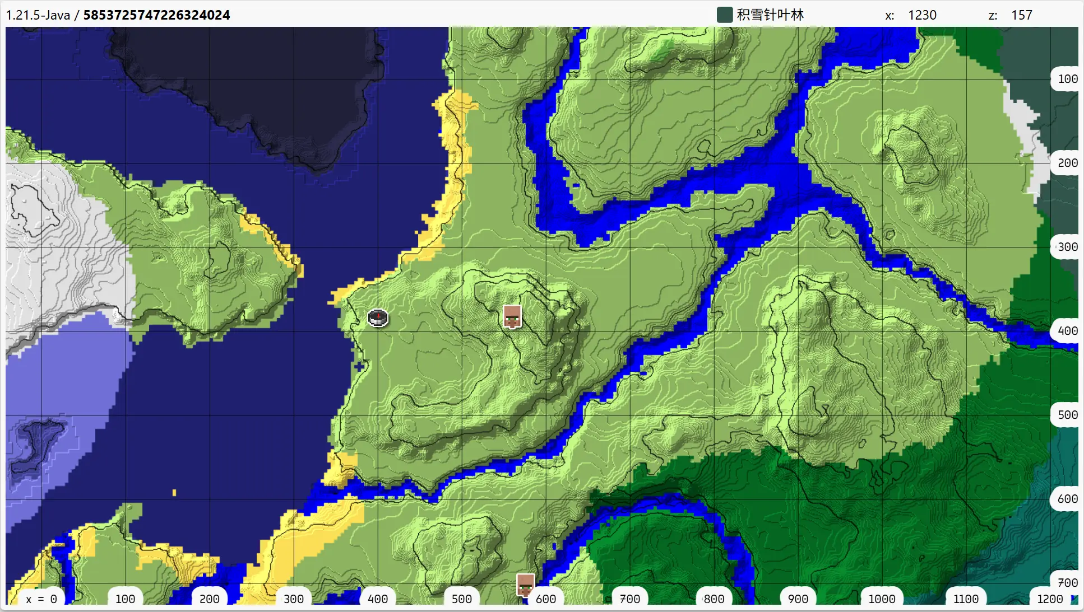Click the seed number 5853725747226324024
Screen dimensions: 1084x612
156,15
